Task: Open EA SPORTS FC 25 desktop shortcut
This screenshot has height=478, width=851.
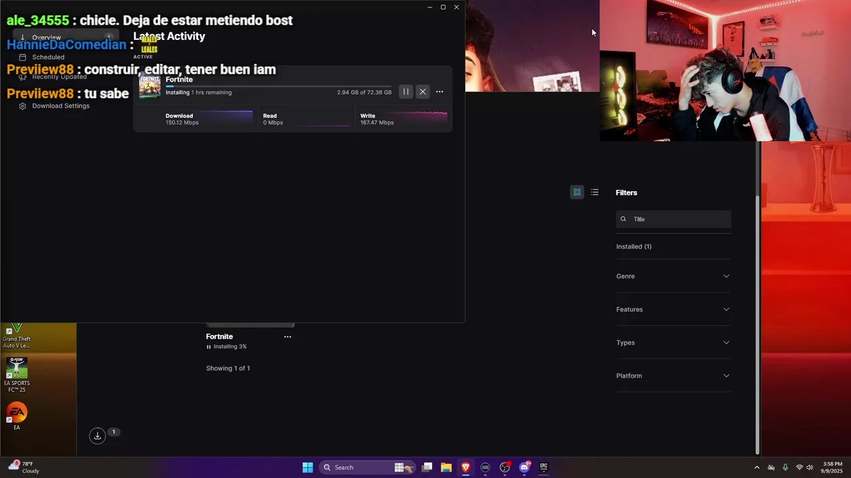Action: point(17,375)
